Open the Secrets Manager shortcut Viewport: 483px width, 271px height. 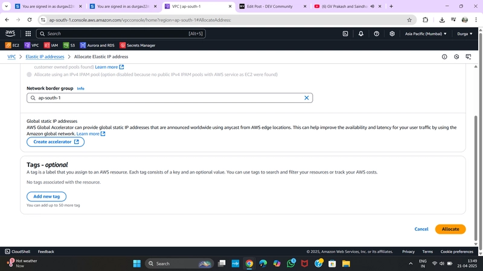click(x=138, y=45)
